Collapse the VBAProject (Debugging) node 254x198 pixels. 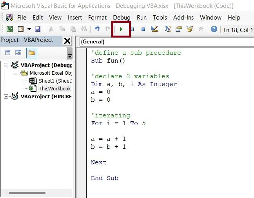point(6,65)
